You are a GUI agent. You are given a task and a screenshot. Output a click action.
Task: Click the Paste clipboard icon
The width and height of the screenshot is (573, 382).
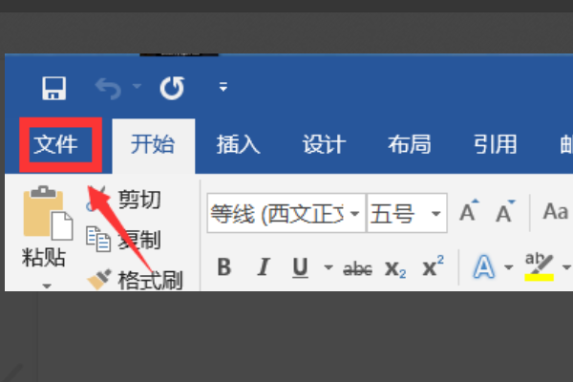point(48,212)
